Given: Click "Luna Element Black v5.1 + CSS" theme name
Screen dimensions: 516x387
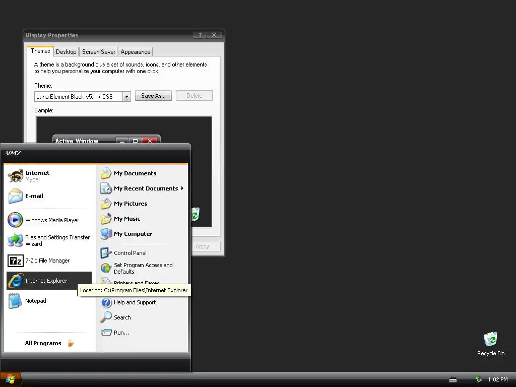Looking at the screenshot, I should coord(75,96).
